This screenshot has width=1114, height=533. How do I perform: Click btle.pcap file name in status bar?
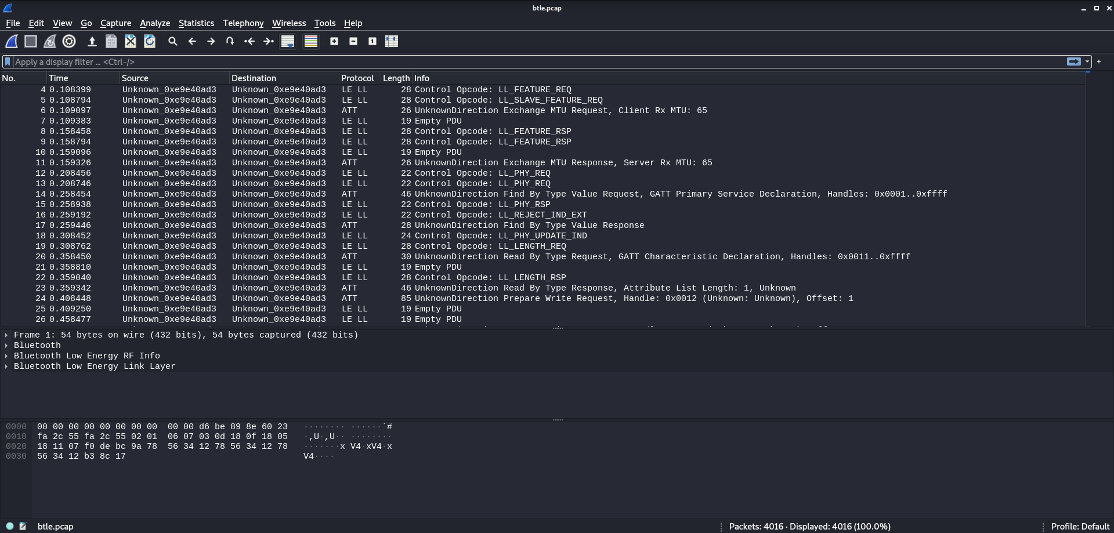click(56, 527)
